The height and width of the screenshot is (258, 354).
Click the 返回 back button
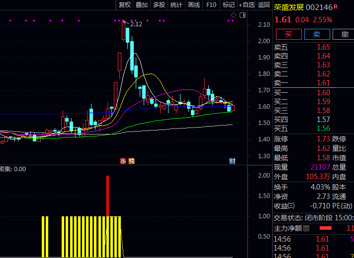264,5
